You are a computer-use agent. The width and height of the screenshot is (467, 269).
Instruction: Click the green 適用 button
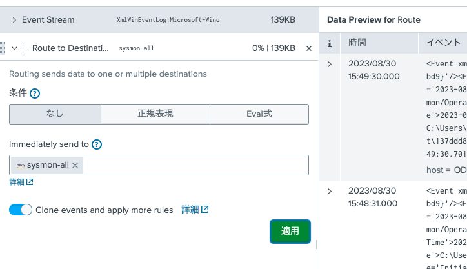pos(290,232)
